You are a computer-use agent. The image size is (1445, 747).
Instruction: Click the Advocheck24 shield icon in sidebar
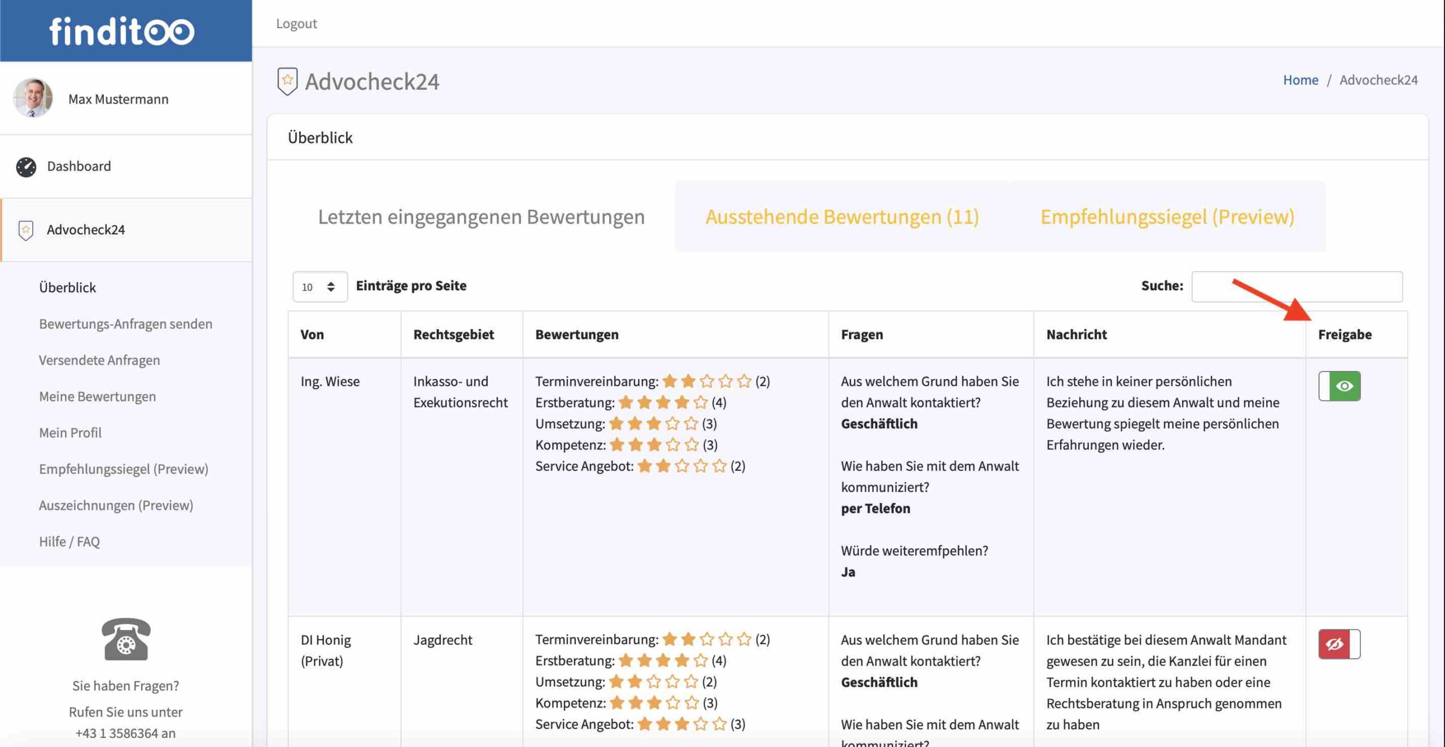point(26,230)
